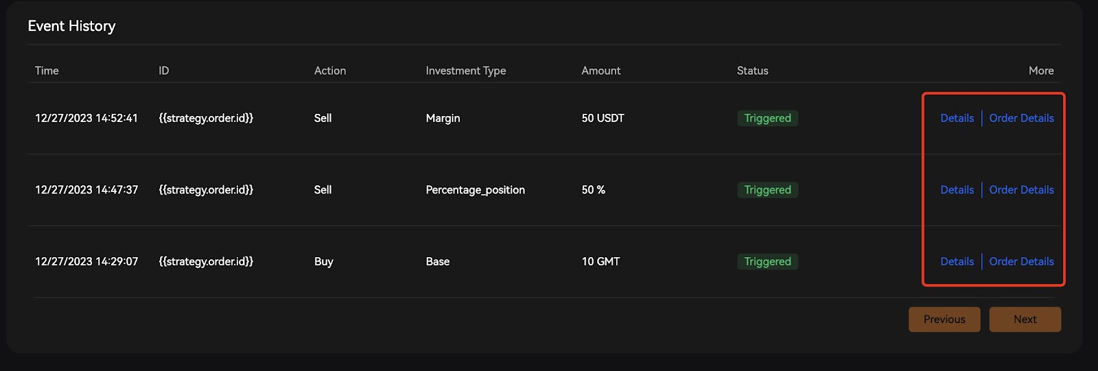The width and height of the screenshot is (1098, 371).
Task: Open Order Details for the 14:52:41 event
Action: 1021,118
